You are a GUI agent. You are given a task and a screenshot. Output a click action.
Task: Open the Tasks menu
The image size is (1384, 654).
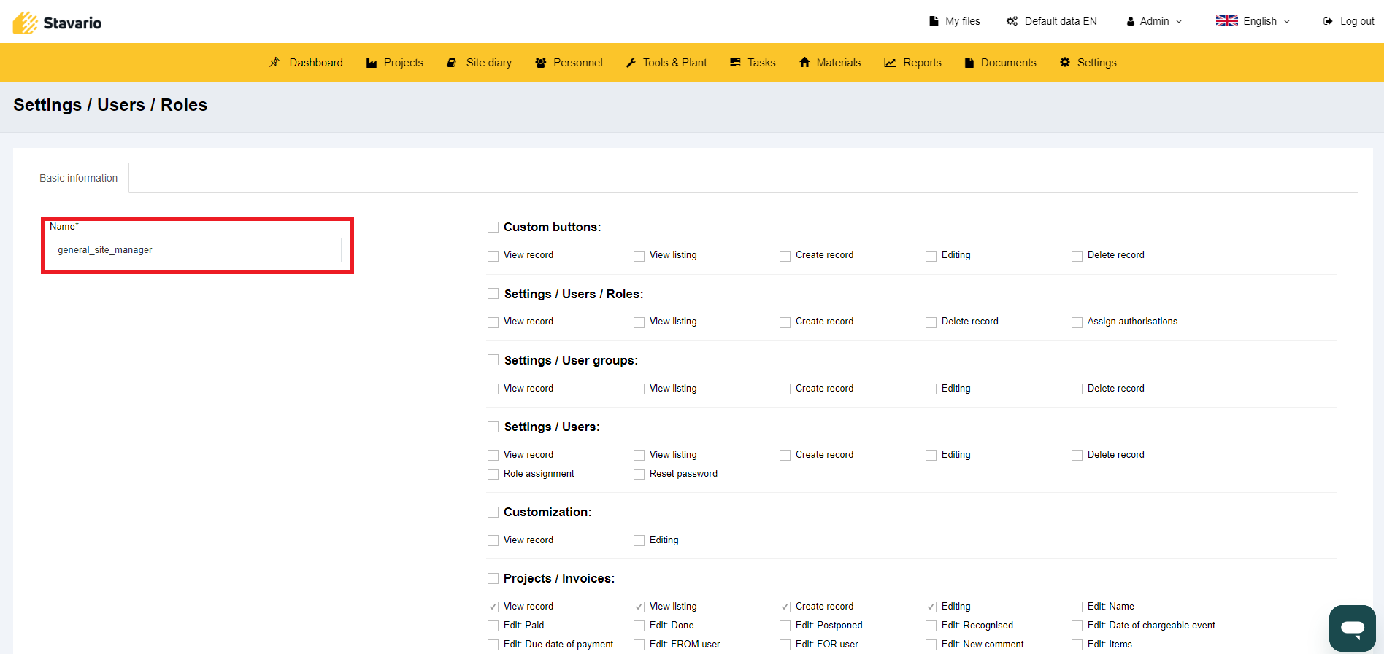point(761,63)
